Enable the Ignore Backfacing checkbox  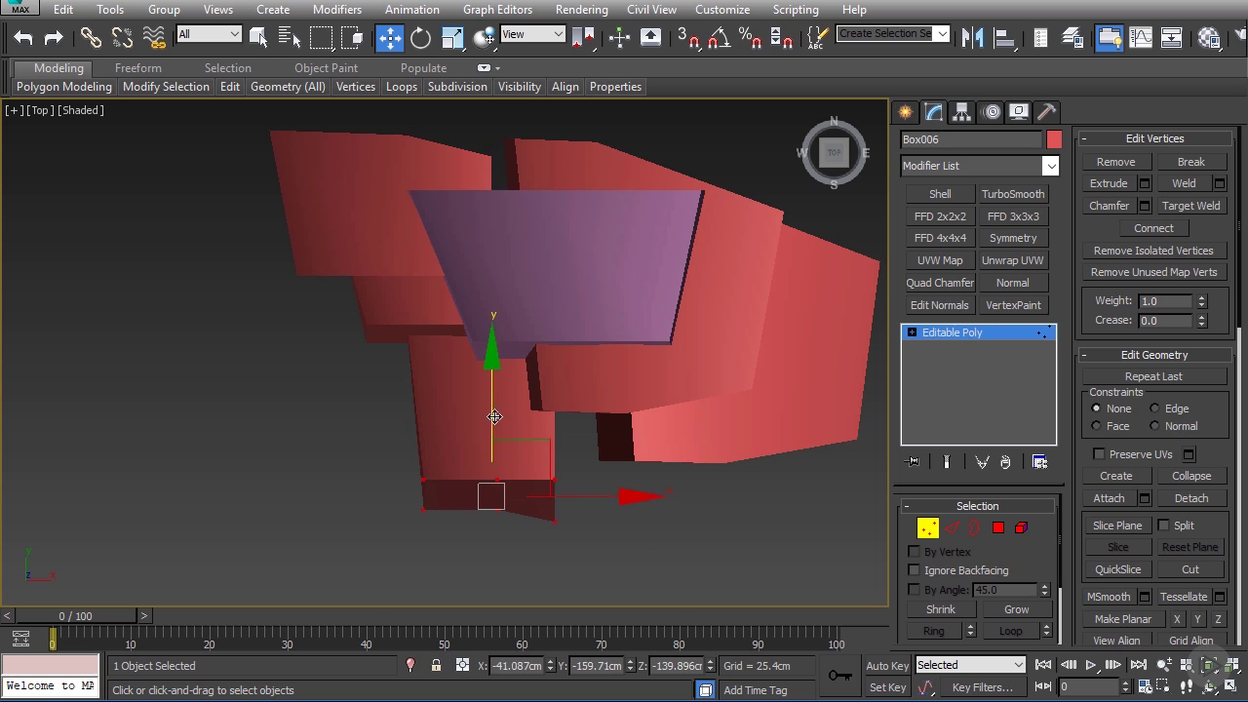(x=914, y=570)
